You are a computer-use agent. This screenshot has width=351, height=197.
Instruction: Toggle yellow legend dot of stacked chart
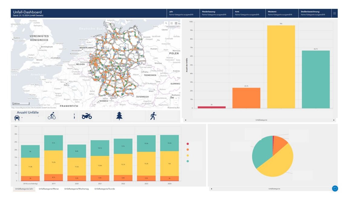coord(188,155)
